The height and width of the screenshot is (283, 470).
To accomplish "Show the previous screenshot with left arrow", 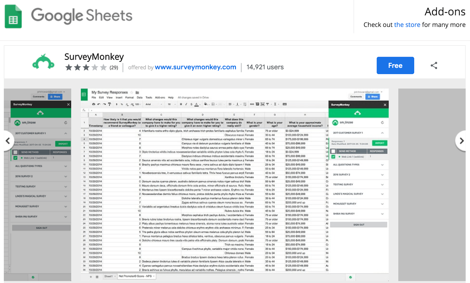I will click(x=8, y=141).
